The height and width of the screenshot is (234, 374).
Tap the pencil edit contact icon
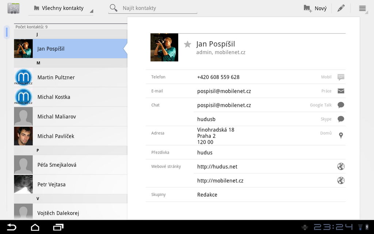341,8
